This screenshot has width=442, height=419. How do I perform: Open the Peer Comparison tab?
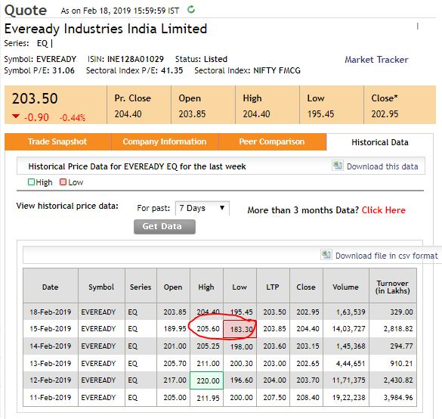[x=272, y=141]
